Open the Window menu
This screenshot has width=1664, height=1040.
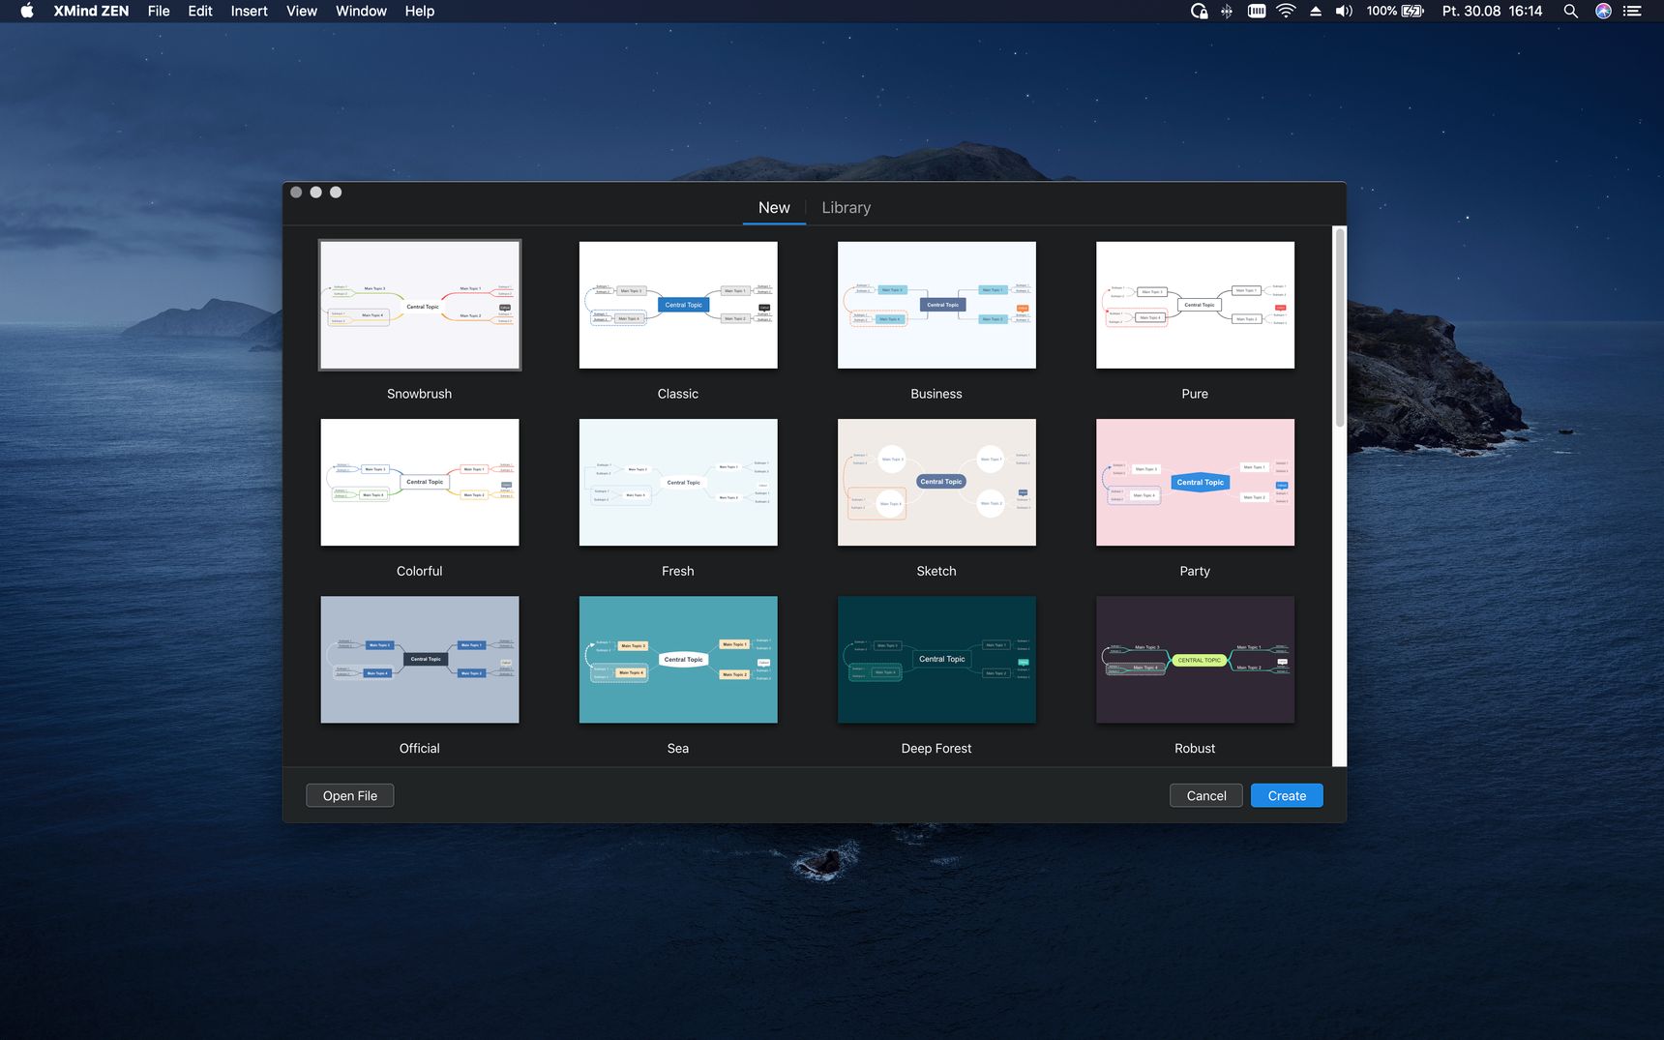coord(361,11)
